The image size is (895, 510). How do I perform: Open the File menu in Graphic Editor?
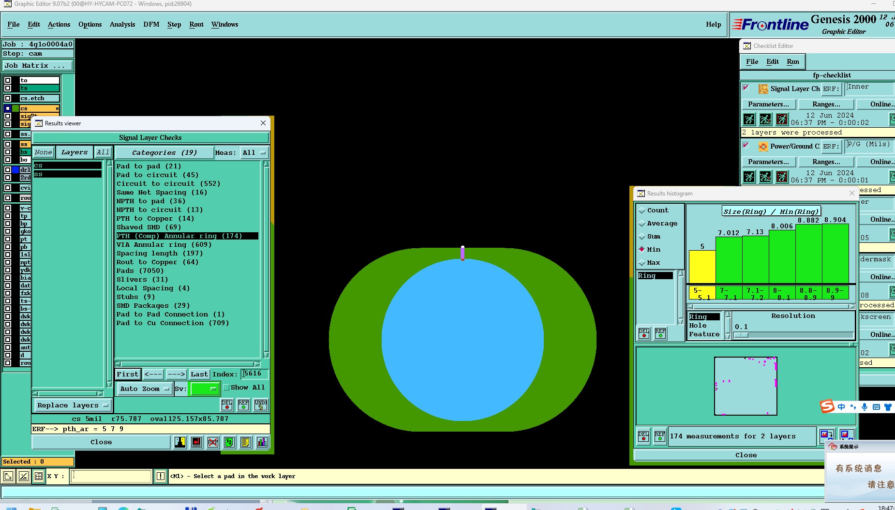tap(14, 25)
